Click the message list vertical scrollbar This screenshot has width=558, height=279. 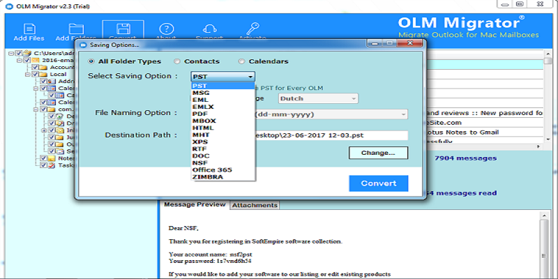[x=548, y=96]
